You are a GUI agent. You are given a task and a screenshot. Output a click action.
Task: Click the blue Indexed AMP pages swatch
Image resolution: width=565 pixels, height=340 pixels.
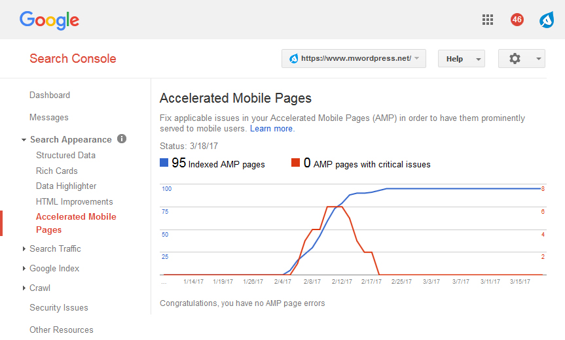[164, 163]
